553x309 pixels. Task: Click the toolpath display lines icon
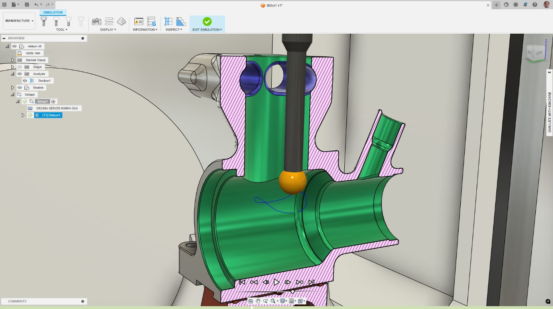(x=109, y=22)
